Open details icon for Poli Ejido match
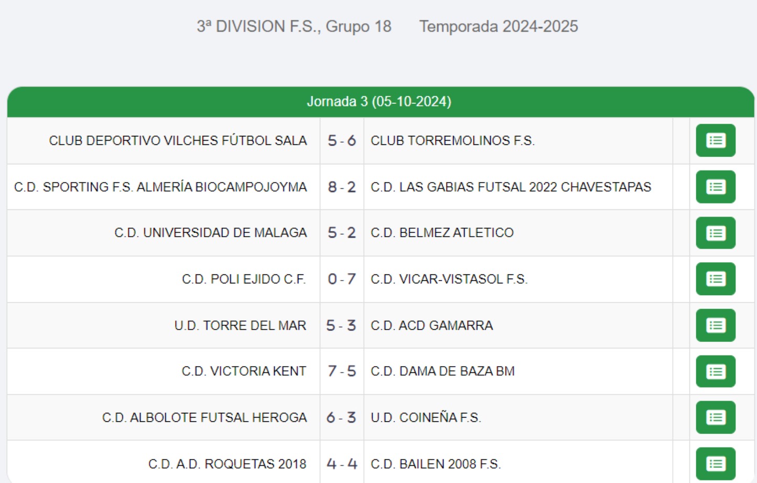Image resolution: width=757 pixels, height=483 pixels. [x=716, y=279]
